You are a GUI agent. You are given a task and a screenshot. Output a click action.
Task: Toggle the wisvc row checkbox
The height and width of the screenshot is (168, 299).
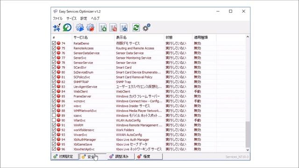click(54, 106)
